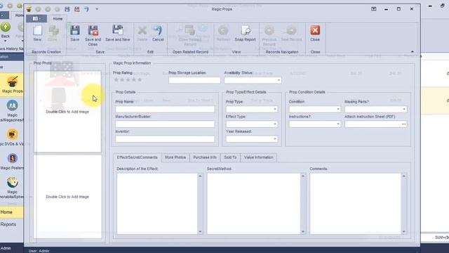Click Comments box scrollbar up arrow

(404, 176)
